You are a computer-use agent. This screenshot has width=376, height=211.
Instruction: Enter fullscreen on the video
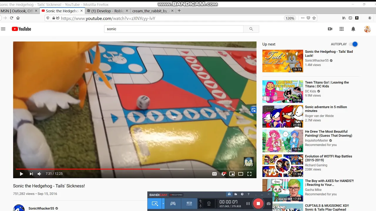pos(249,174)
